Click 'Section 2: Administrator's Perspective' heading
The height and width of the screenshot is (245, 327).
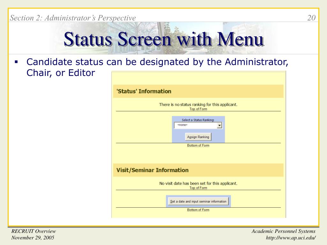click(x=73, y=18)
